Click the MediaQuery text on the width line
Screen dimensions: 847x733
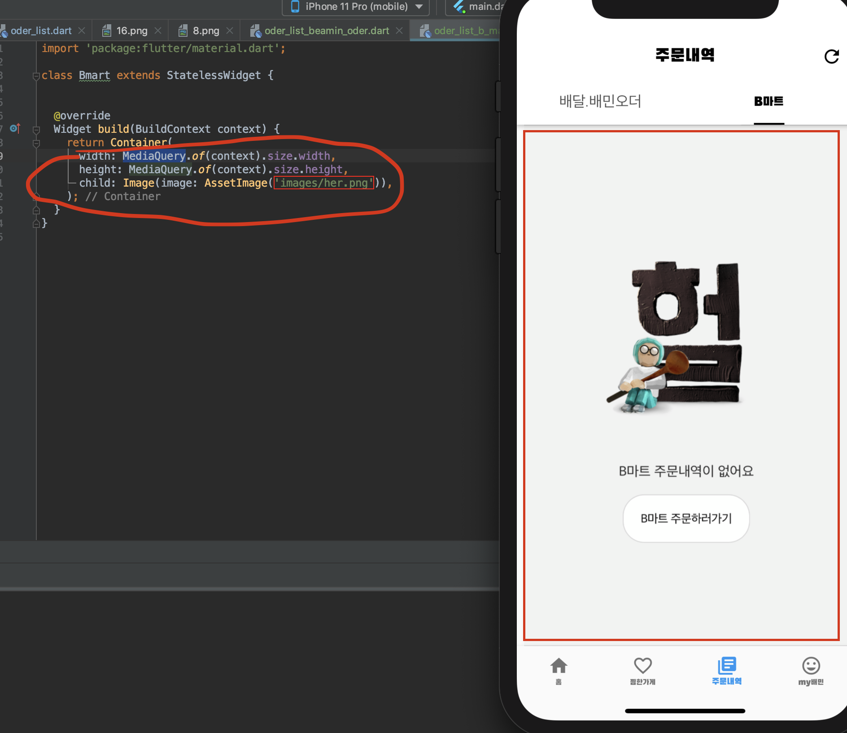(154, 156)
